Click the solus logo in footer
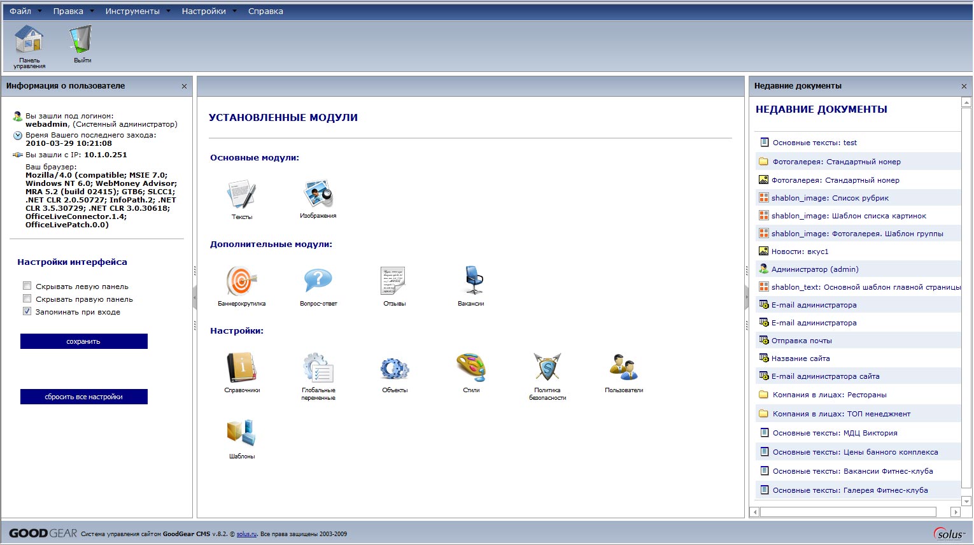 tap(949, 534)
